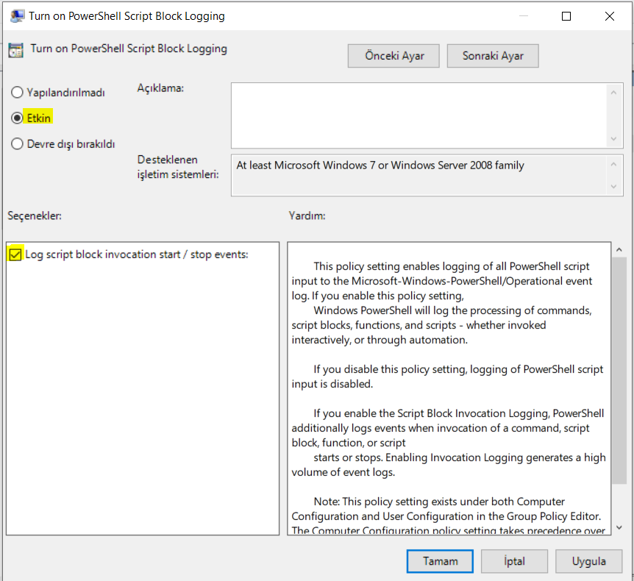
Task: Dismiss the dialog using İptal
Action: coord(513,560)
